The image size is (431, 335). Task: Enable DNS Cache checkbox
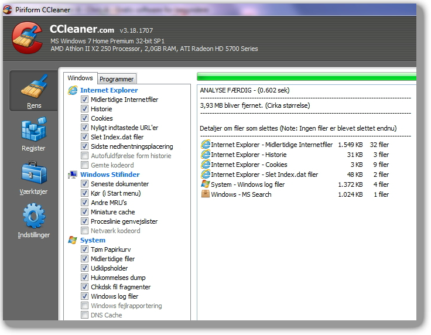click(x=84, y=315)
